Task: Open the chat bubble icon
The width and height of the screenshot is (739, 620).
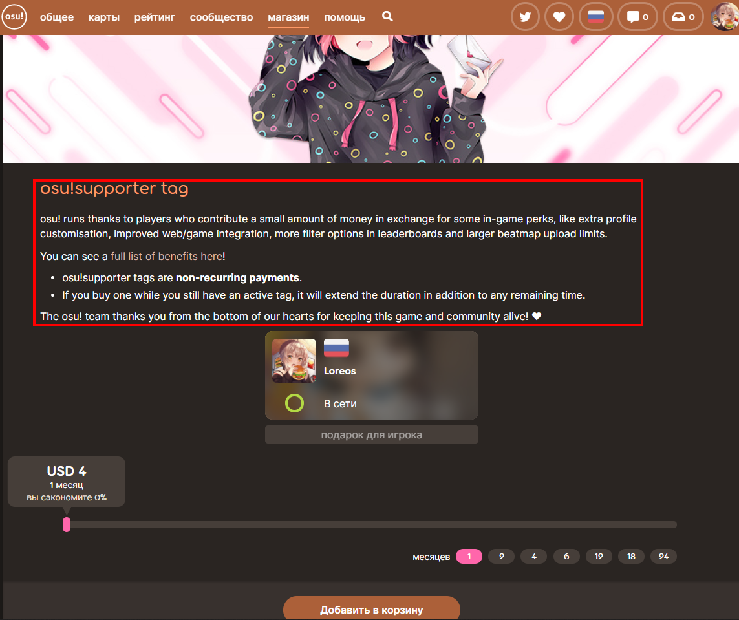Action: coord(637,17)
